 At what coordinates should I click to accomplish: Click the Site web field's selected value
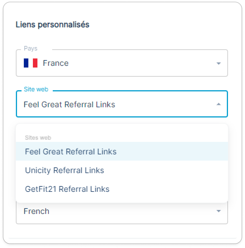[x=69, y=104]
